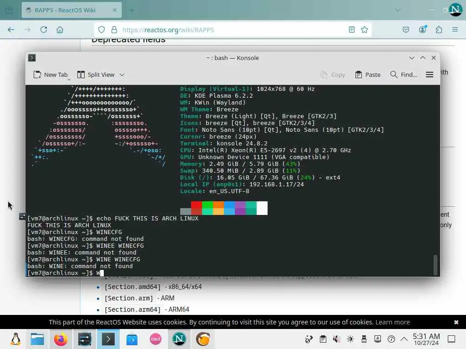This screenshot has height=349, width=466.
Task: Click the URL address field
Action: pos(232,30)
